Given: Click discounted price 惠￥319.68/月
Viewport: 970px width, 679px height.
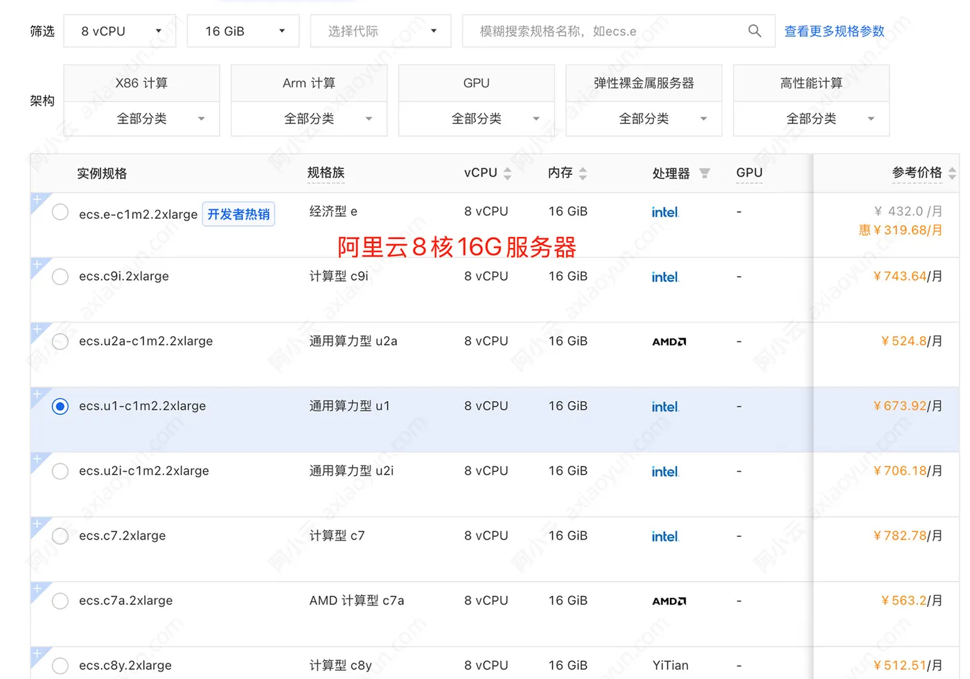Looking at the screenshot, I should pyautogui.click(x=901, y=230).
